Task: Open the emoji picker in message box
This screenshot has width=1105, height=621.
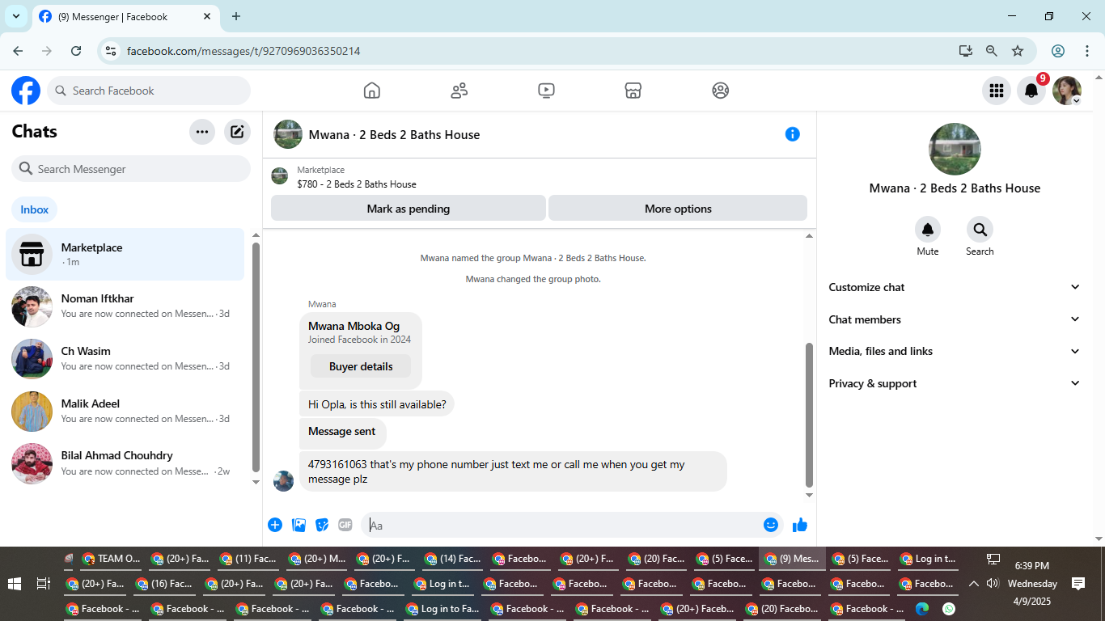Action: click(771, 525)
